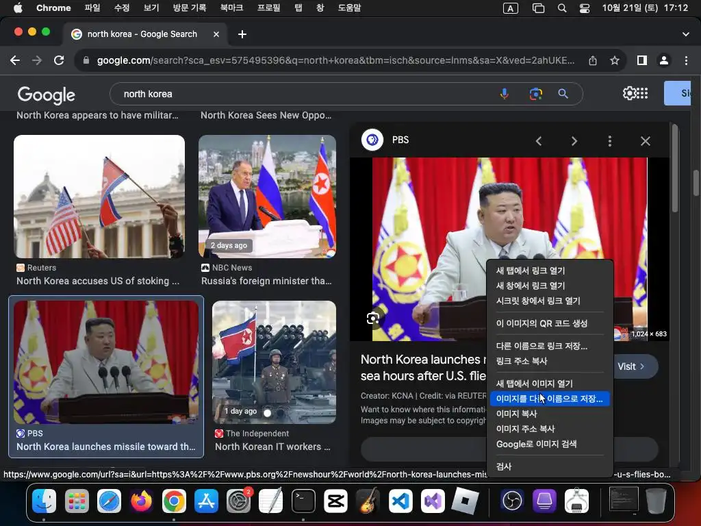Screen dimensions: 701x526
Task: Open System Settings from the dock
Action: tap(238, 501)
